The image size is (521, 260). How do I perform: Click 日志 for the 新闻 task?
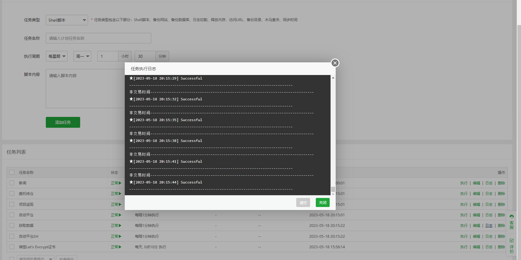[489, 183]
